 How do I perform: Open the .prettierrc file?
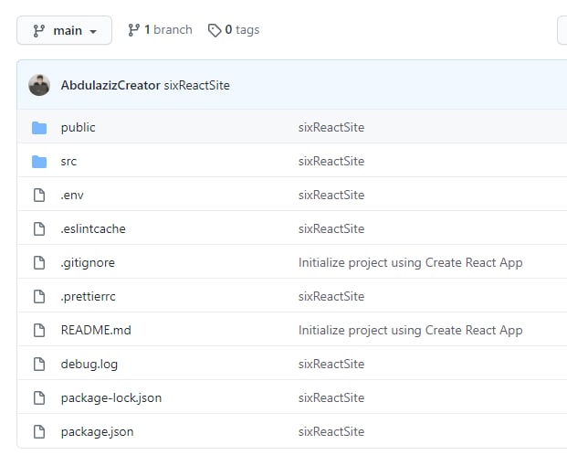(x=89, y=296)
